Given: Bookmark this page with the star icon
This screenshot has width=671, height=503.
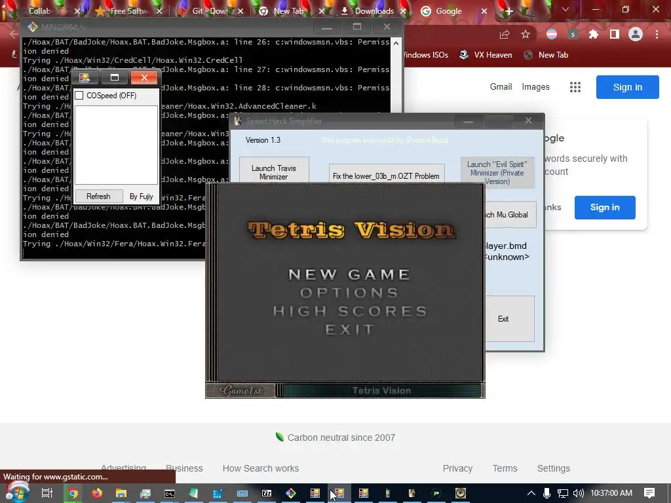Looking at the screenshot, I should (526, 35).
